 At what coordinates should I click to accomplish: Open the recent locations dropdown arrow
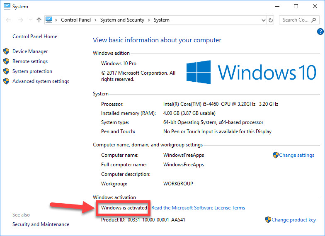[31, 20]
